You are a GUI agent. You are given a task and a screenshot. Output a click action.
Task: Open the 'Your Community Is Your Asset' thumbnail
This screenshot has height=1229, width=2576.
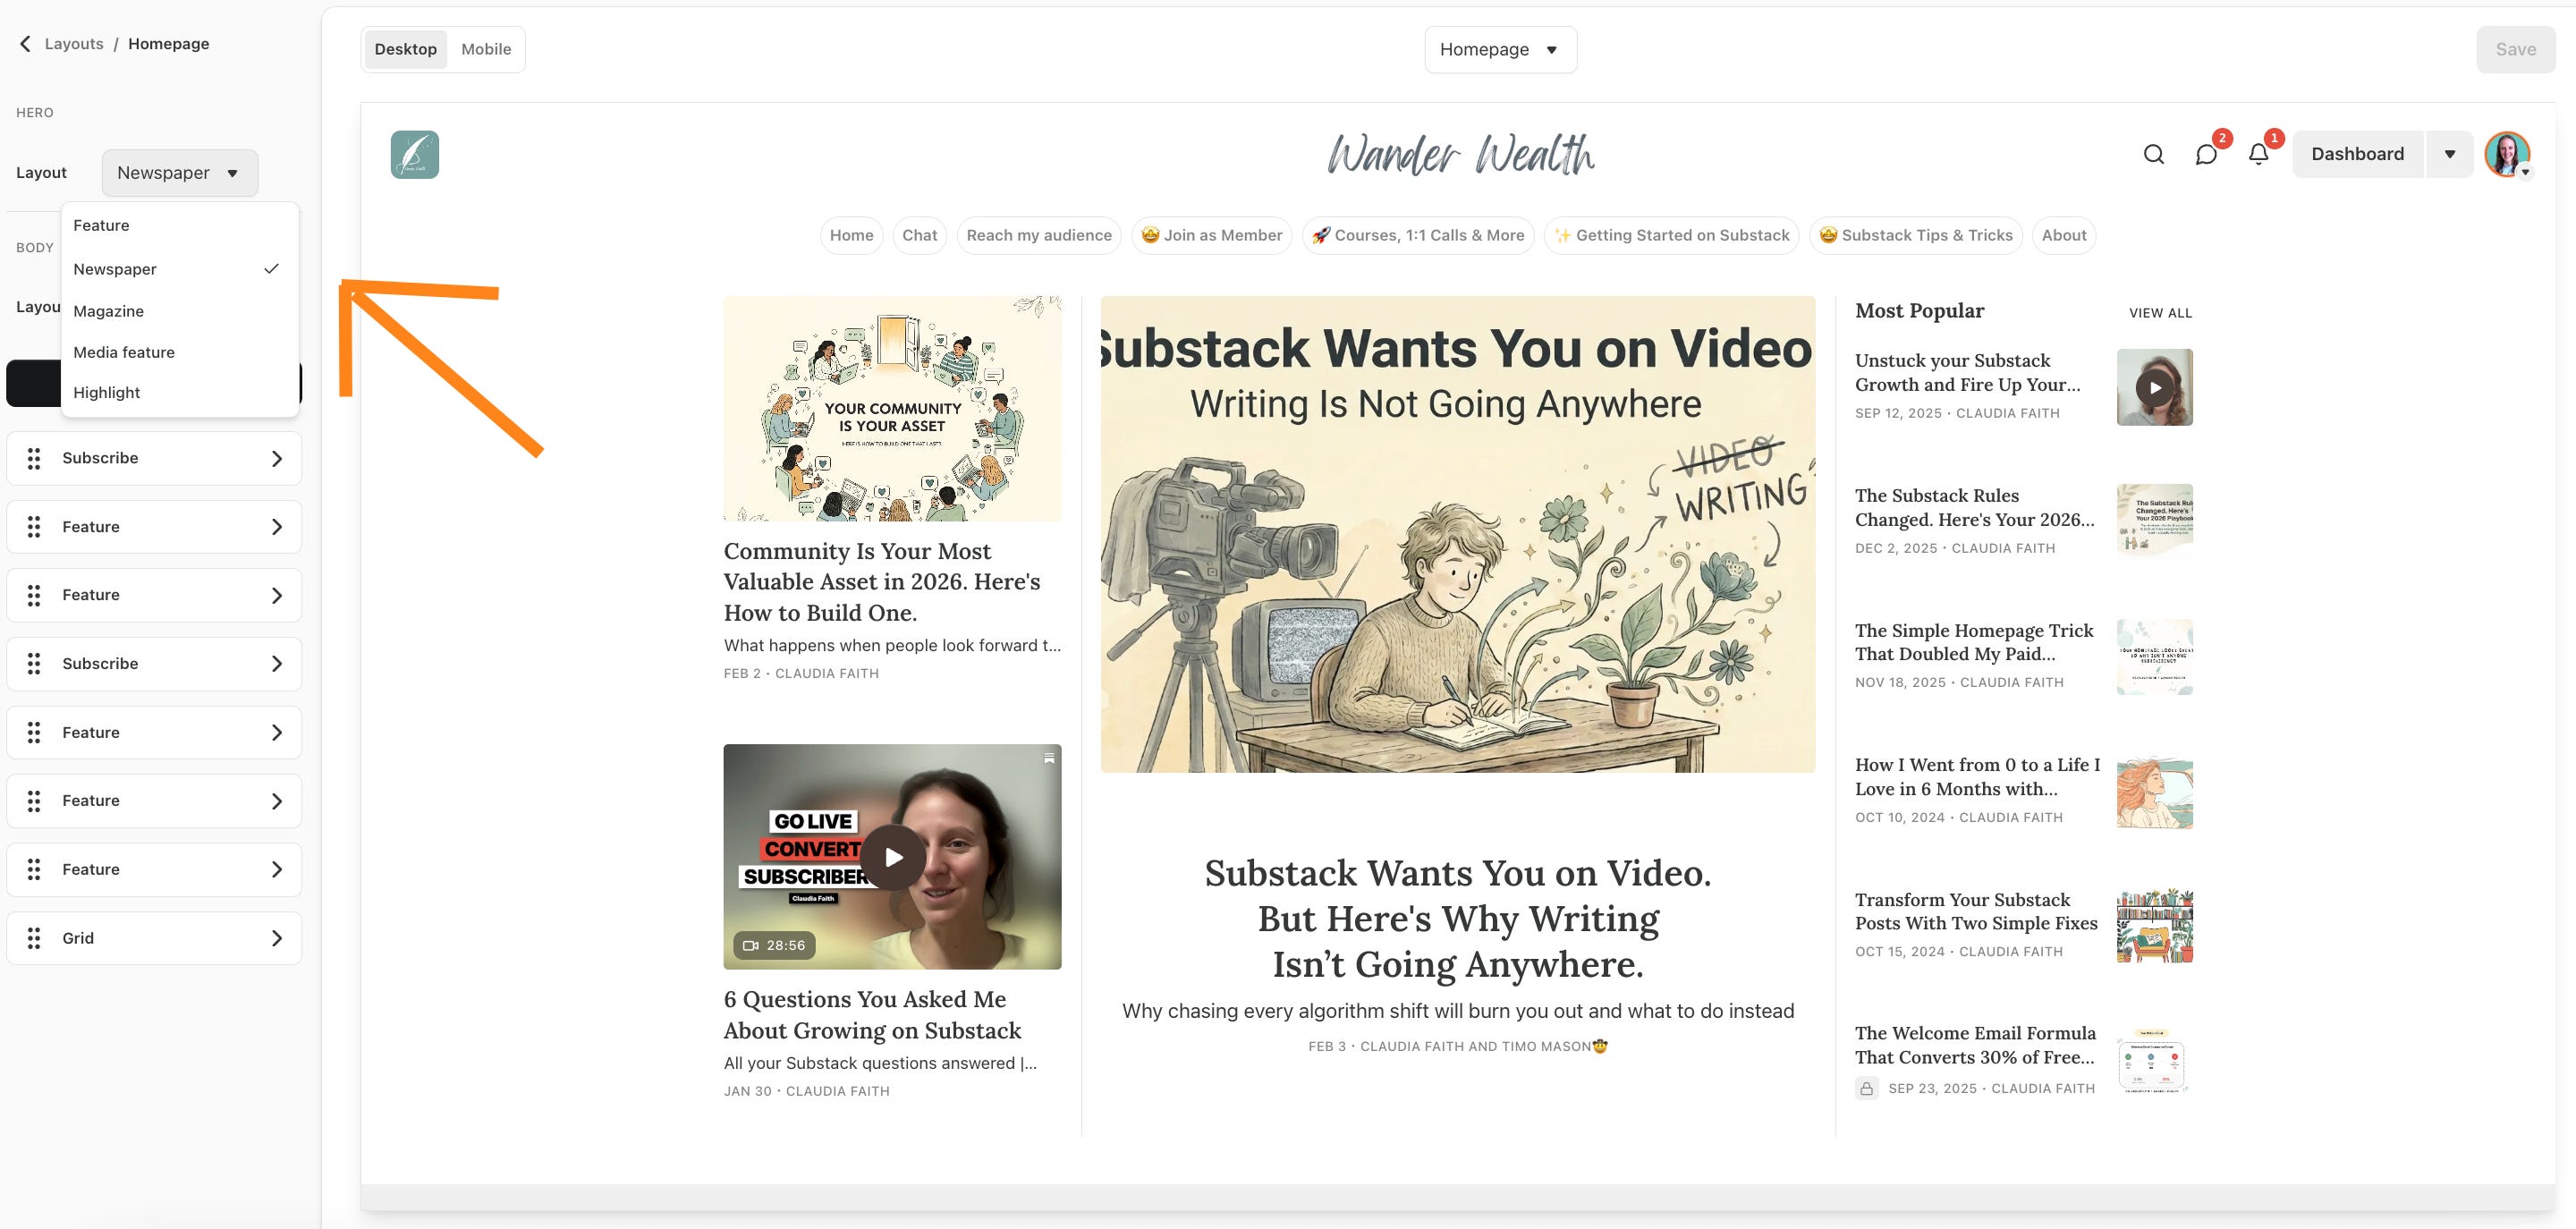(892, 408)
